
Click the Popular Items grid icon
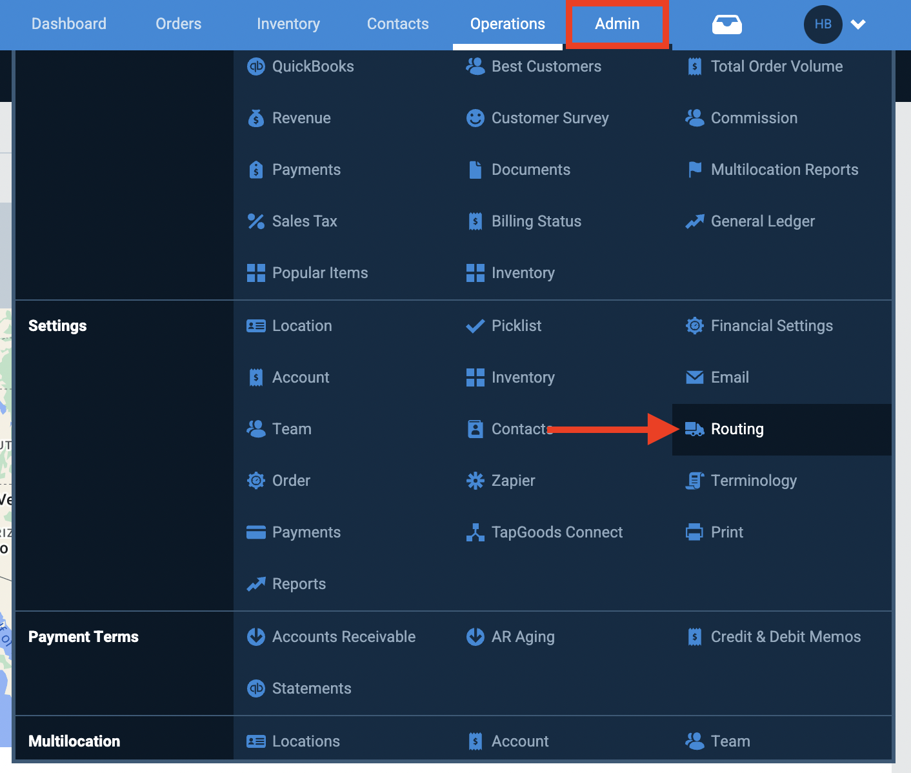tap(256, 273)
